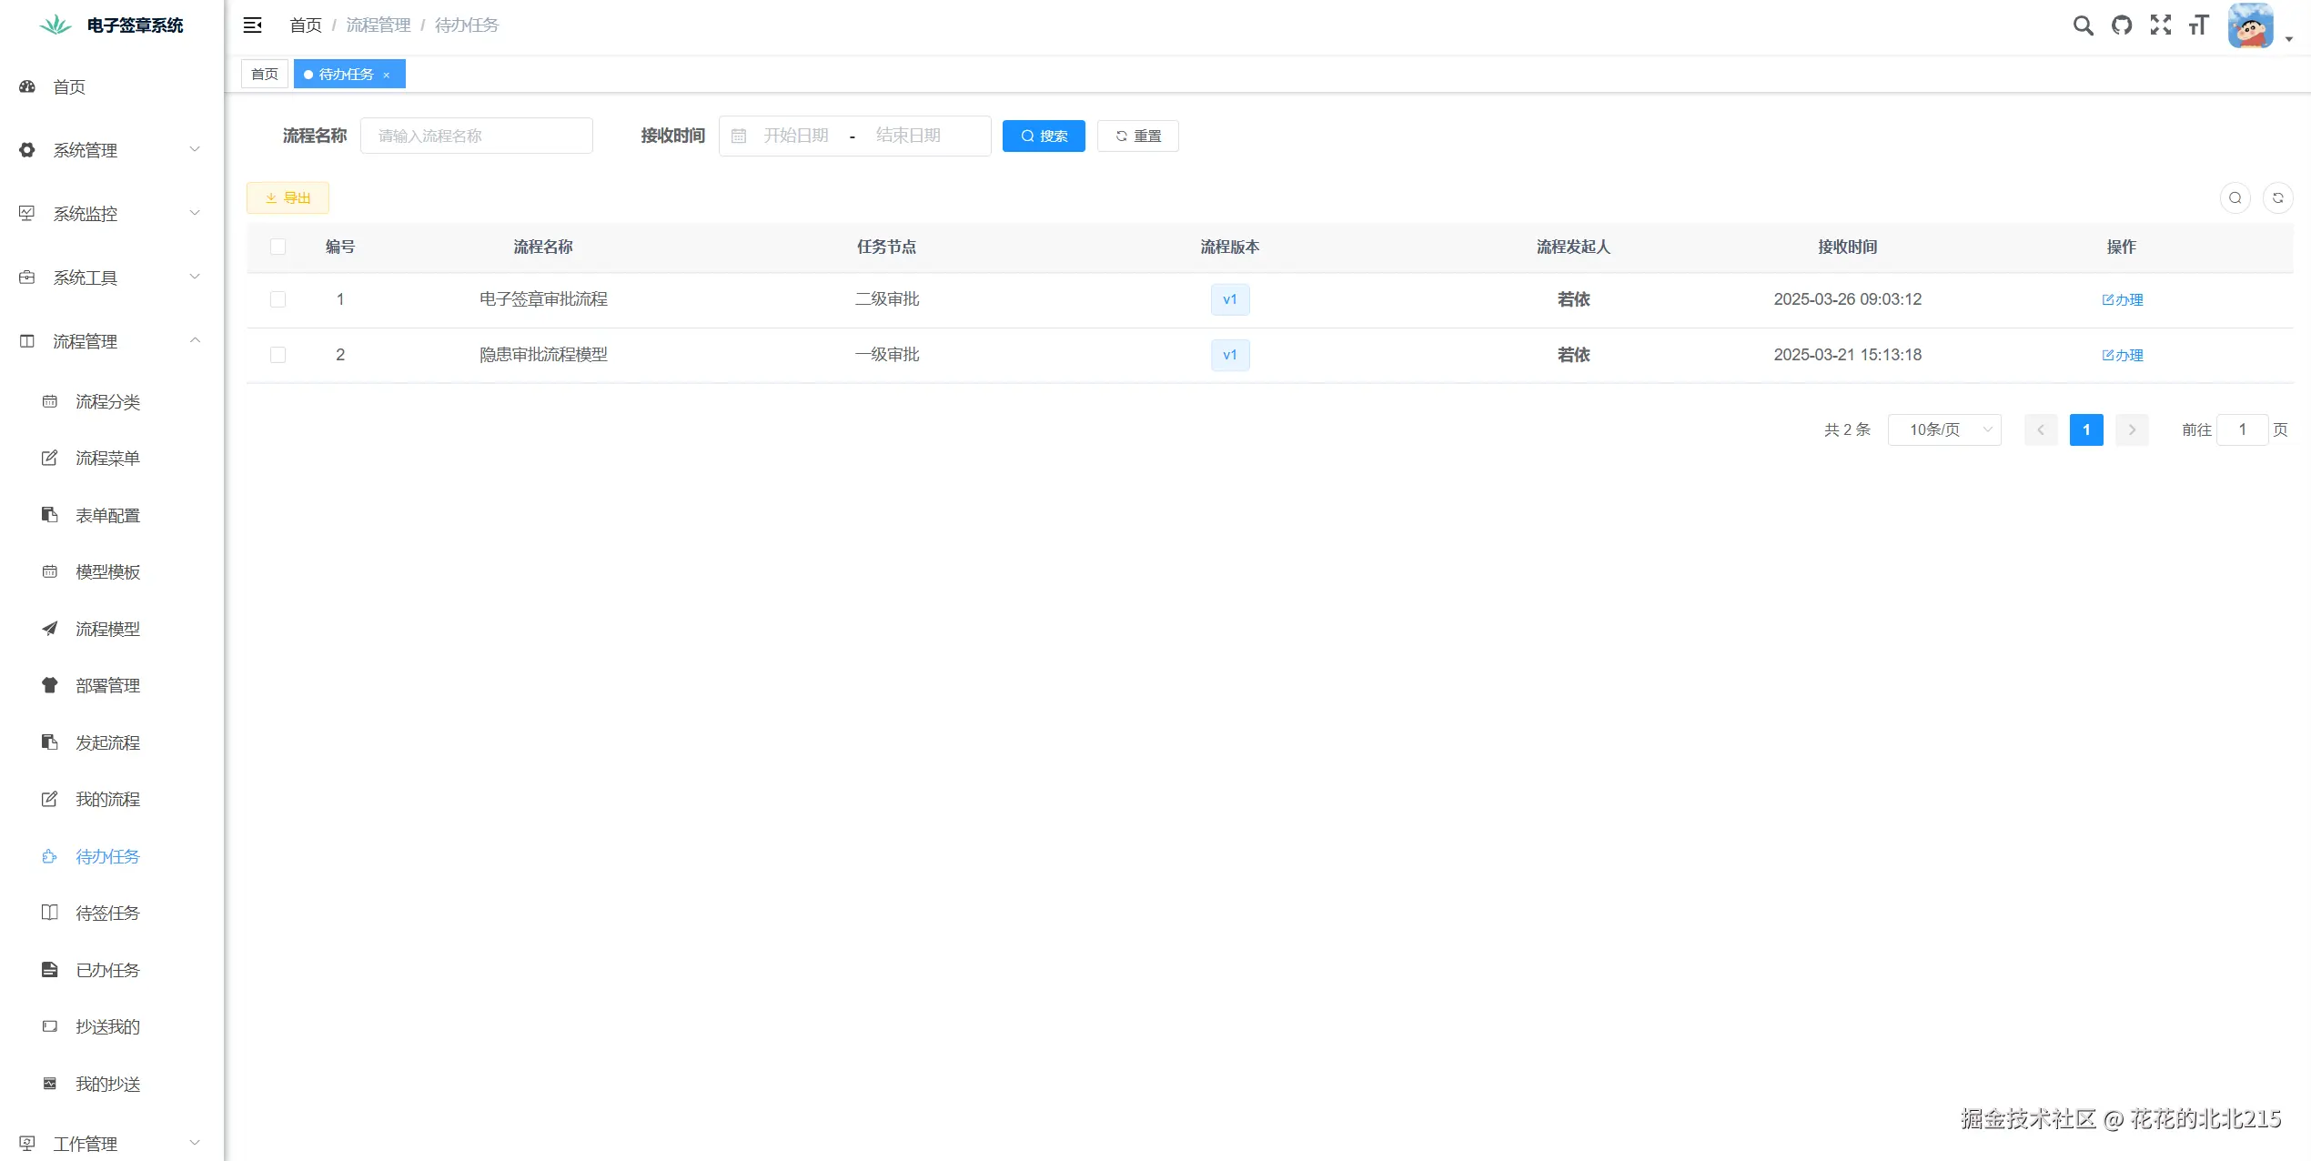This screenshot has width=2311, height=1161.
Task: Toggle fullscreen mode icon
Action: point(2160,25)
